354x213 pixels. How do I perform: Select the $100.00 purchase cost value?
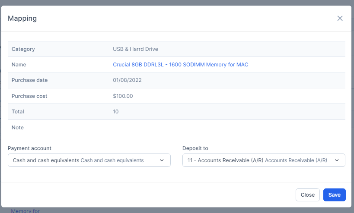click(123, 96)
